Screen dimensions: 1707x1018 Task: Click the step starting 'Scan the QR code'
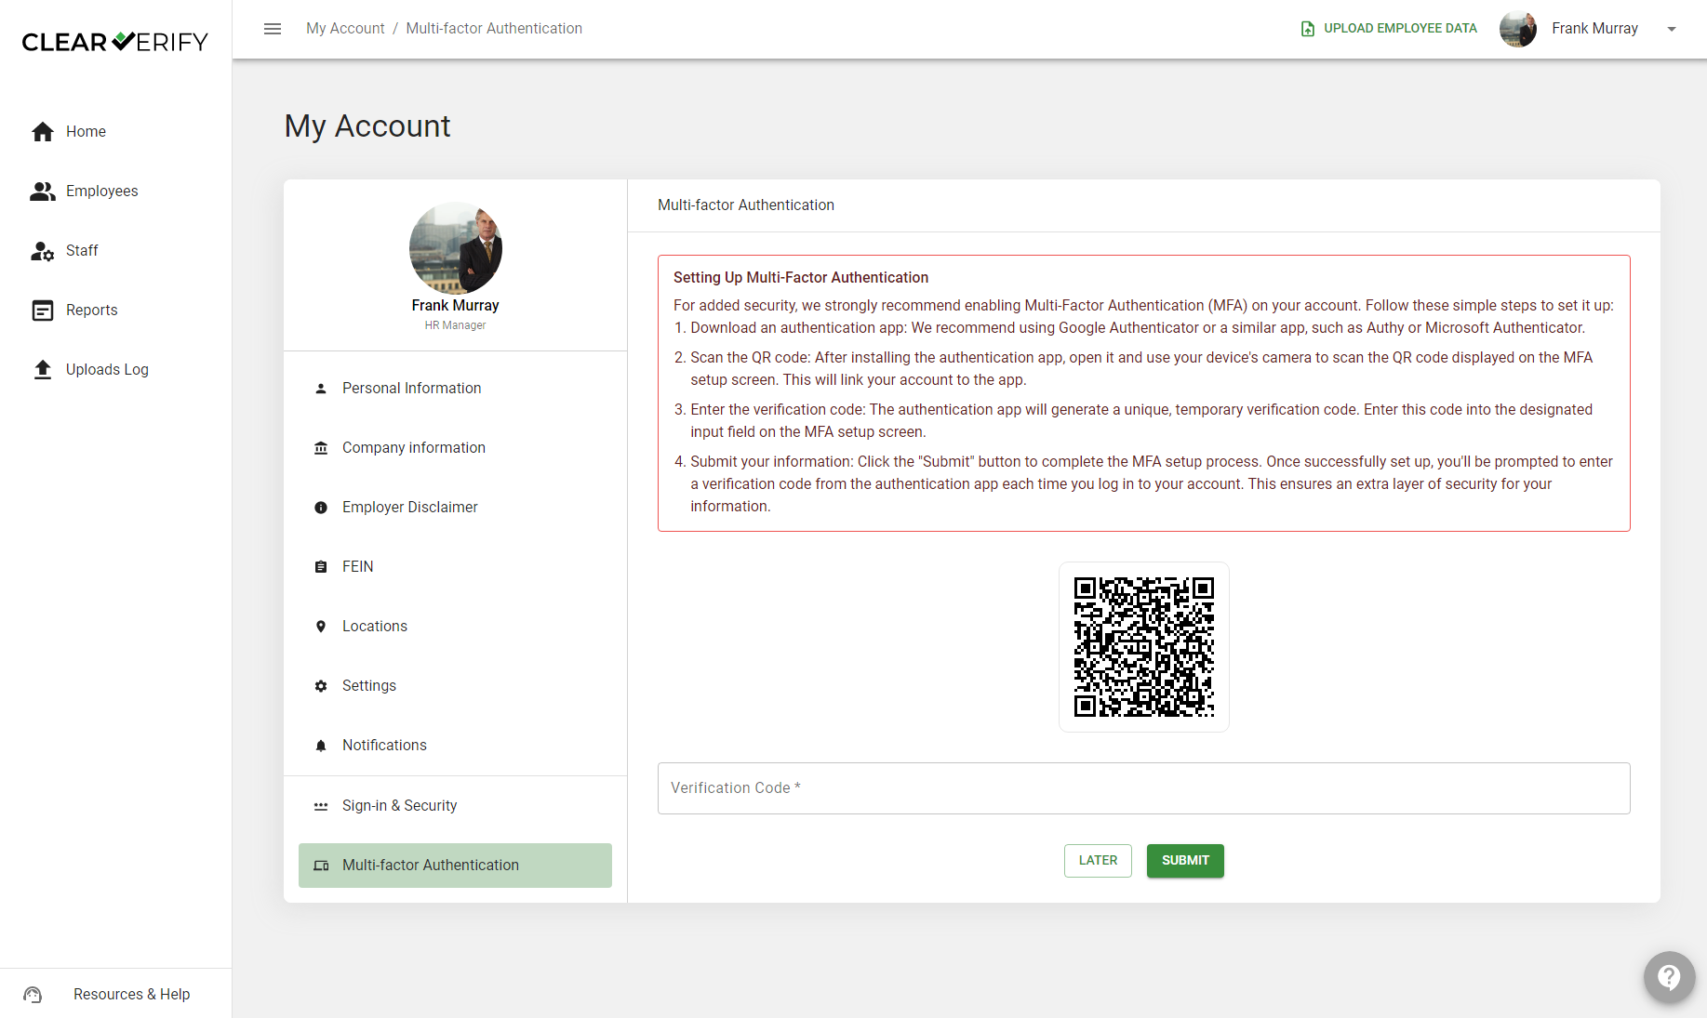pos(1141,369)
